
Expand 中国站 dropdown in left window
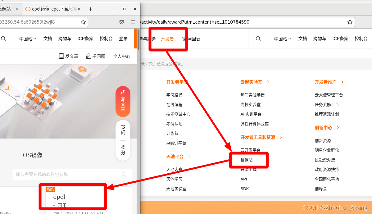pos(28,39)
